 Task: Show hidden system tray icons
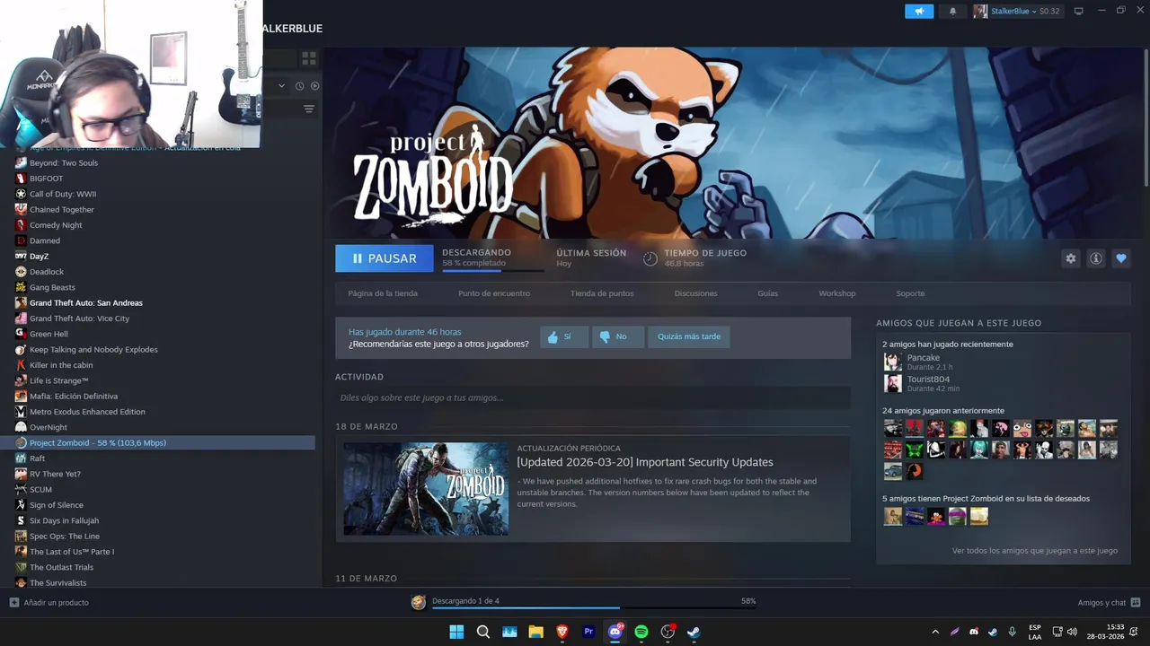[935, 632]
